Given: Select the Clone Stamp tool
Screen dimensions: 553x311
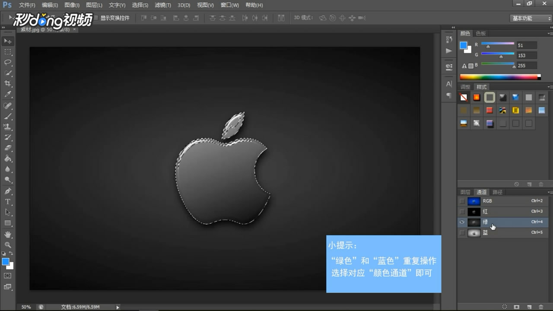Looking at the screenshot, I should click(x=8, y=127).
